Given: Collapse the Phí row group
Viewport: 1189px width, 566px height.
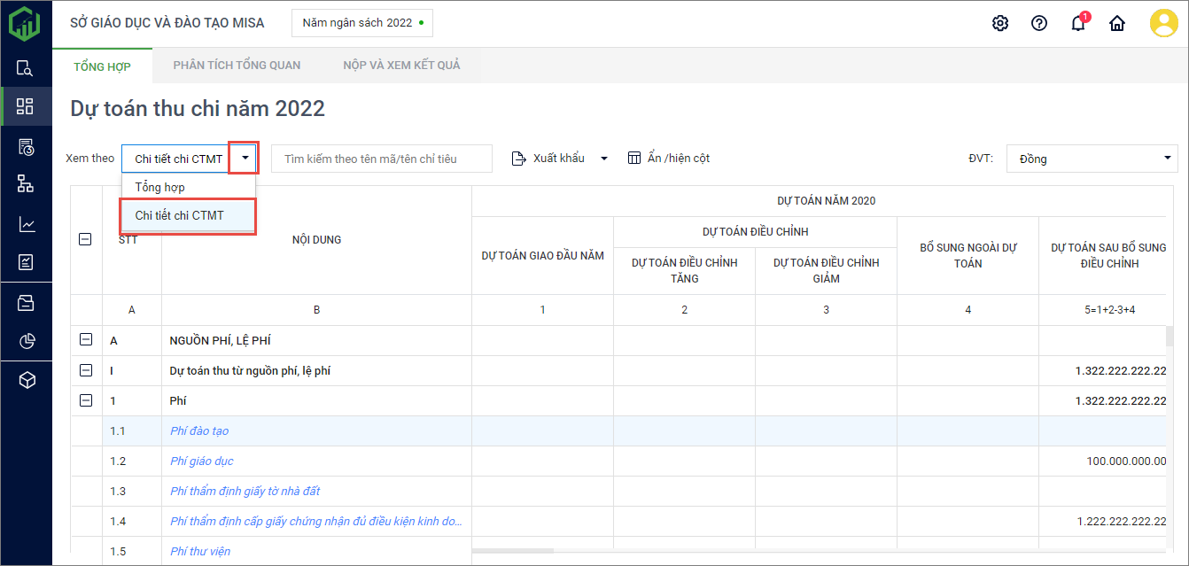Looking at the screenshot, I should [86, 400].
